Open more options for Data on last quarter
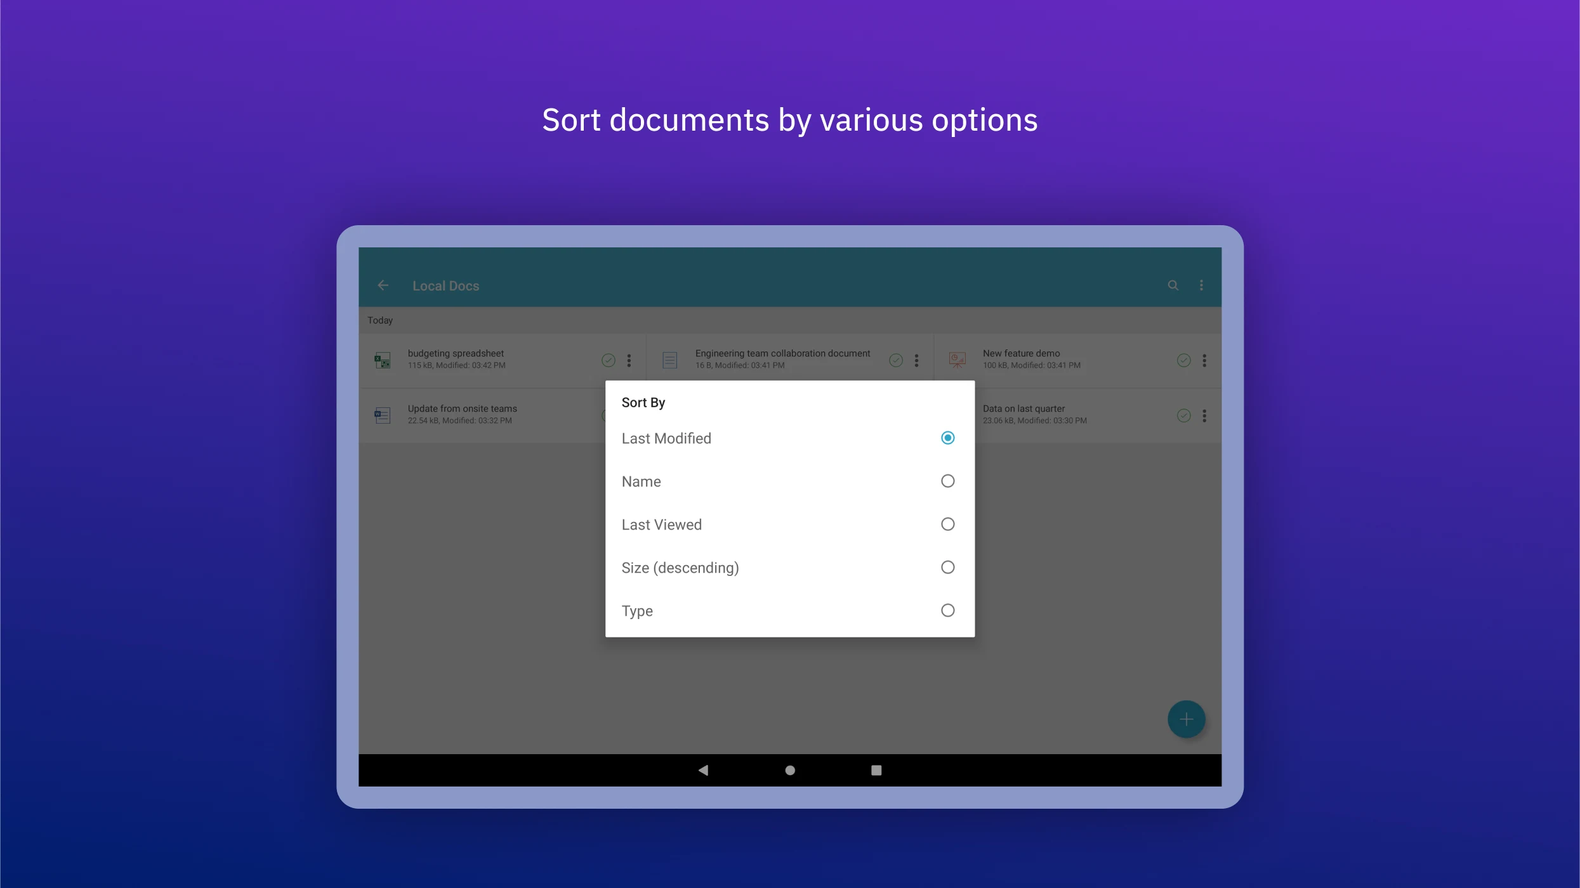This screenshot has height=888, width=1580. pyautogui.click(x=1204, y=415)
